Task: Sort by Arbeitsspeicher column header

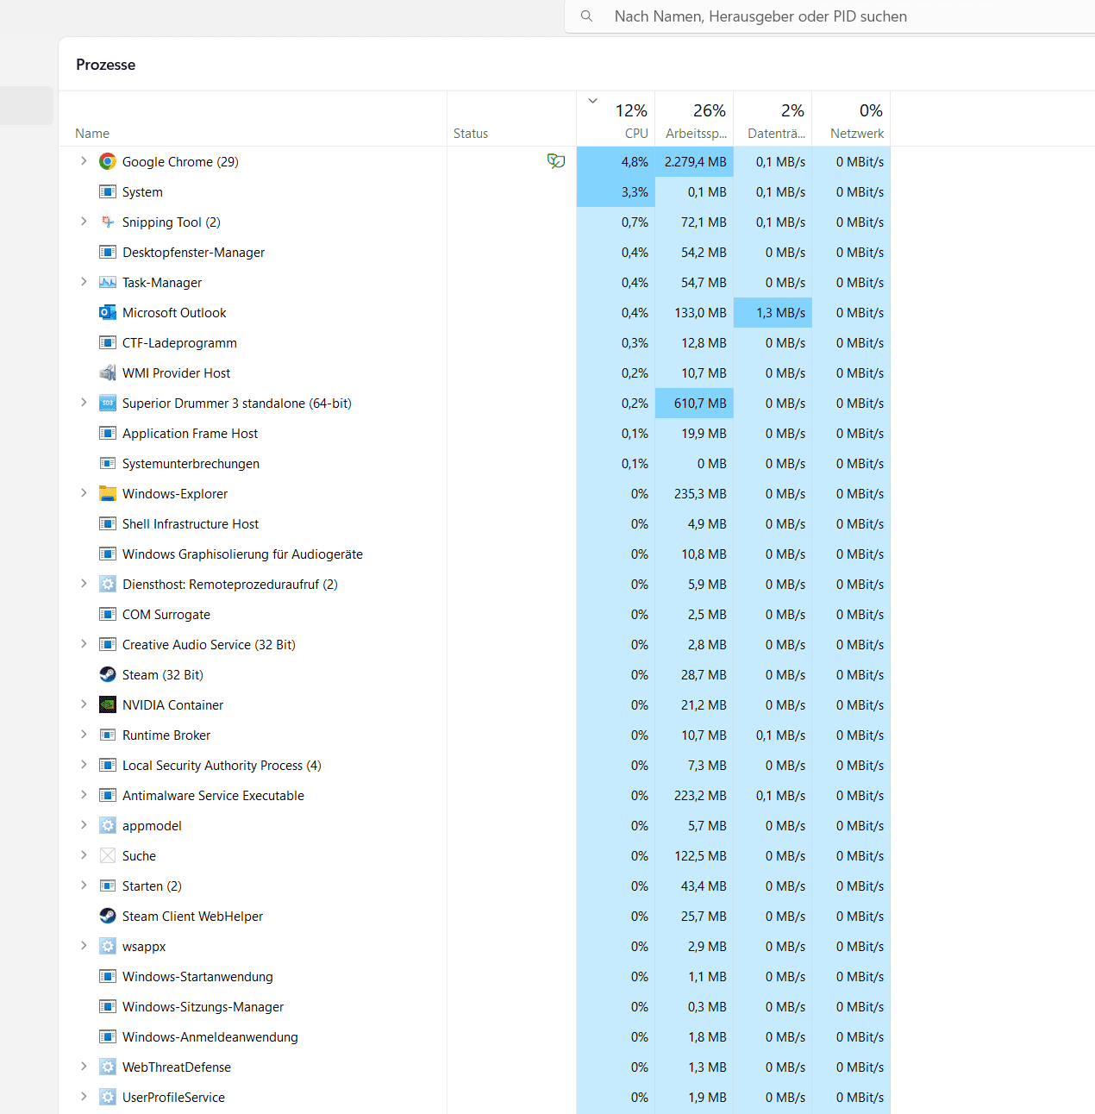Action: [694, 119]
